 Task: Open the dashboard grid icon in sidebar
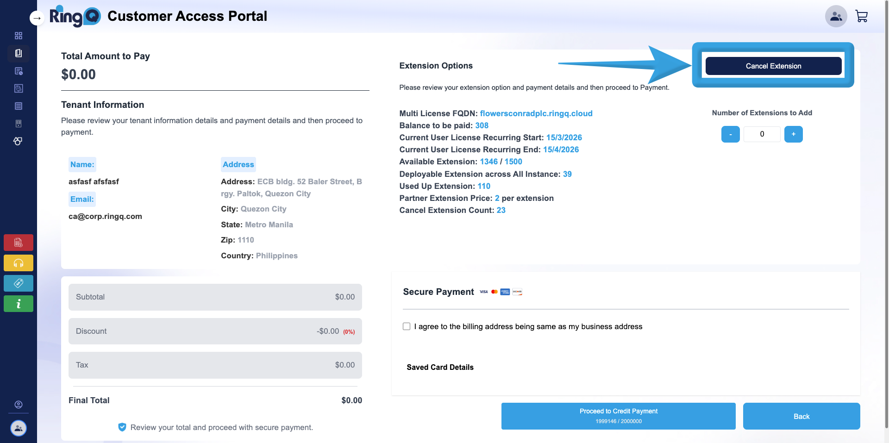19,35
